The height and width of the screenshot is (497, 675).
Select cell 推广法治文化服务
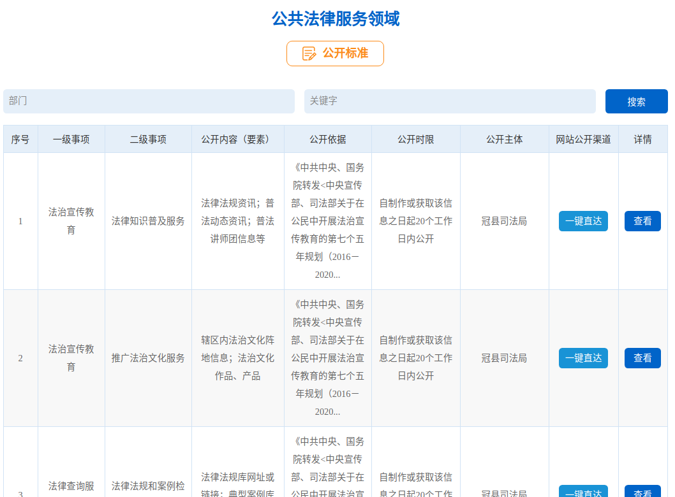[148, 358]
